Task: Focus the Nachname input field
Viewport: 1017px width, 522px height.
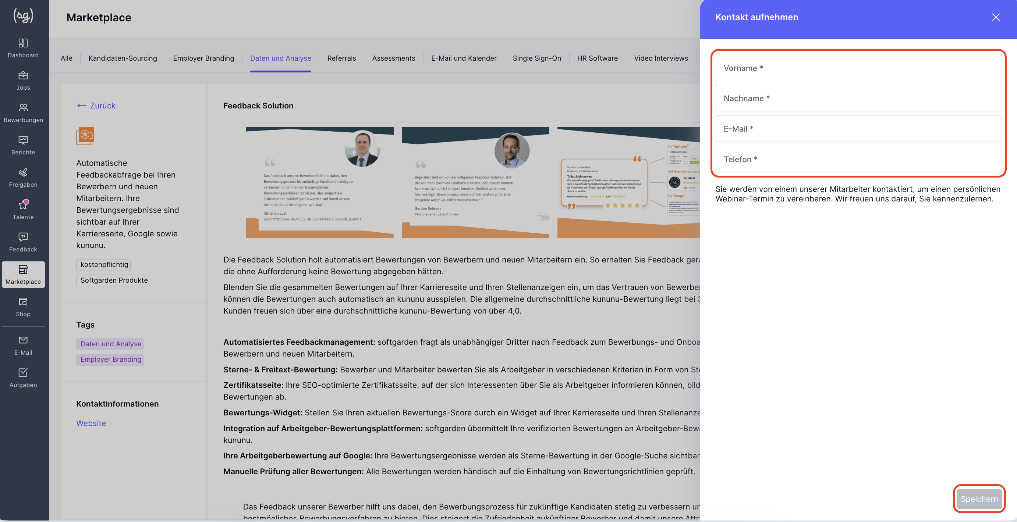Action: [859, 98]
